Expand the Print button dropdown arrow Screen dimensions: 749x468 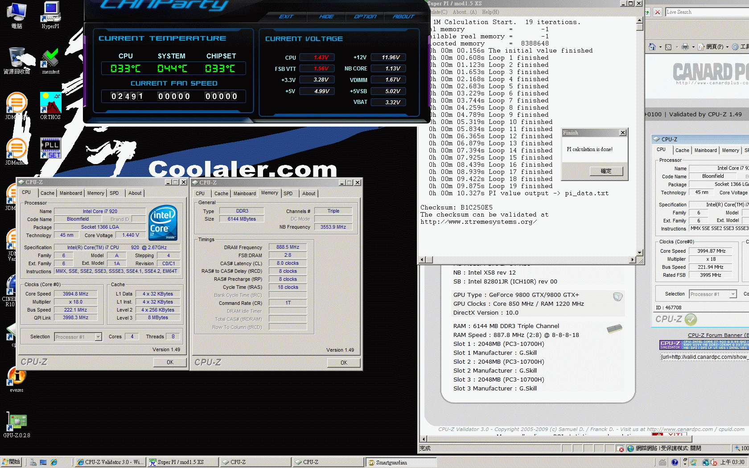[x=693, y=47]
